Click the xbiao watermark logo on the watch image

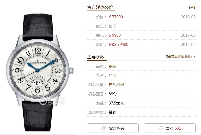[52, 101]
